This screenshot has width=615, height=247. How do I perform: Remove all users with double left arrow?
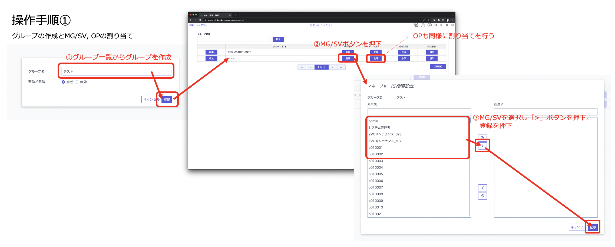click(x=482, y=196)
